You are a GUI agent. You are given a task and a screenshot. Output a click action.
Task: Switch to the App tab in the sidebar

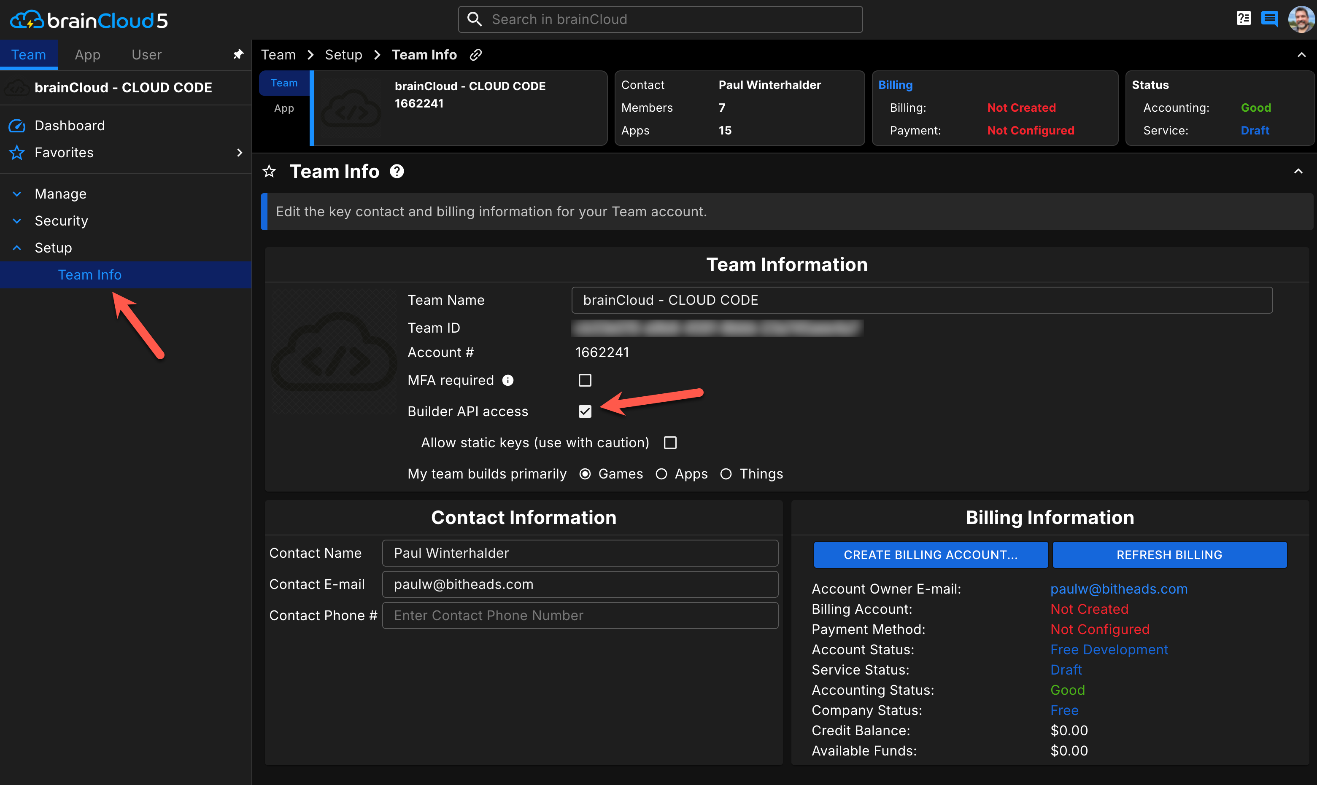pos(87,54)
